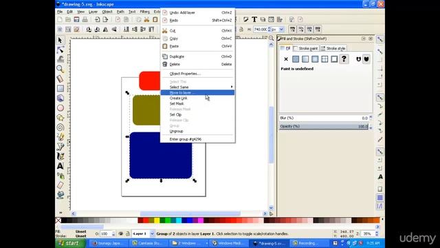This screenshot has height=248, width=440.
Task: Open Text and Font dialog T icon
Action: click(x=254, y=19)
